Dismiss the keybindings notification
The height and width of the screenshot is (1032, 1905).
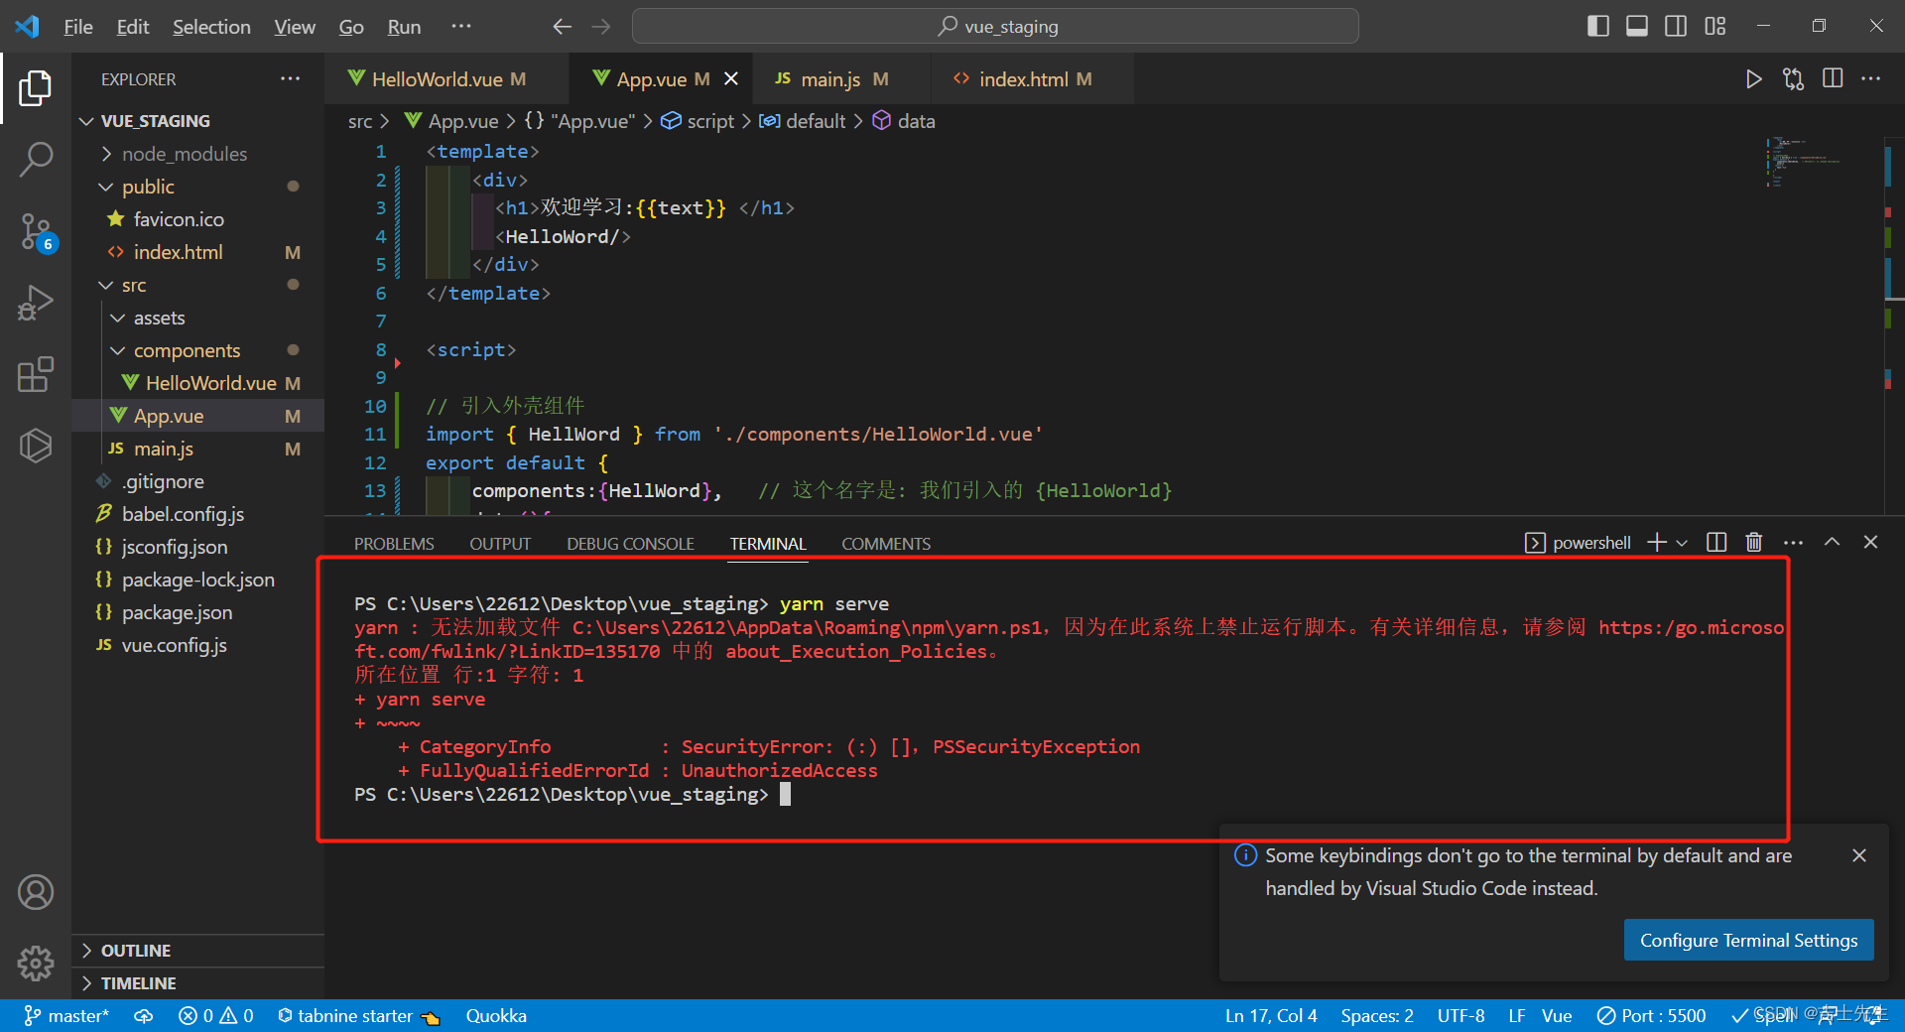tap(1859, 855)
